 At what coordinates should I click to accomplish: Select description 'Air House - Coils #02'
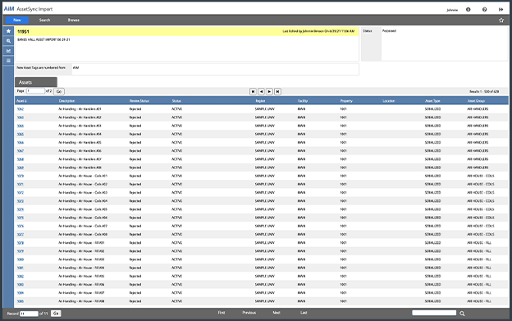(x=83, y=184)
